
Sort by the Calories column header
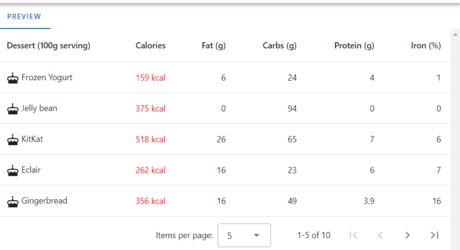(150, 45)
